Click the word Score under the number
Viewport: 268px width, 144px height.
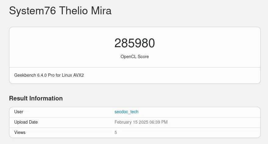pos(143,57)
